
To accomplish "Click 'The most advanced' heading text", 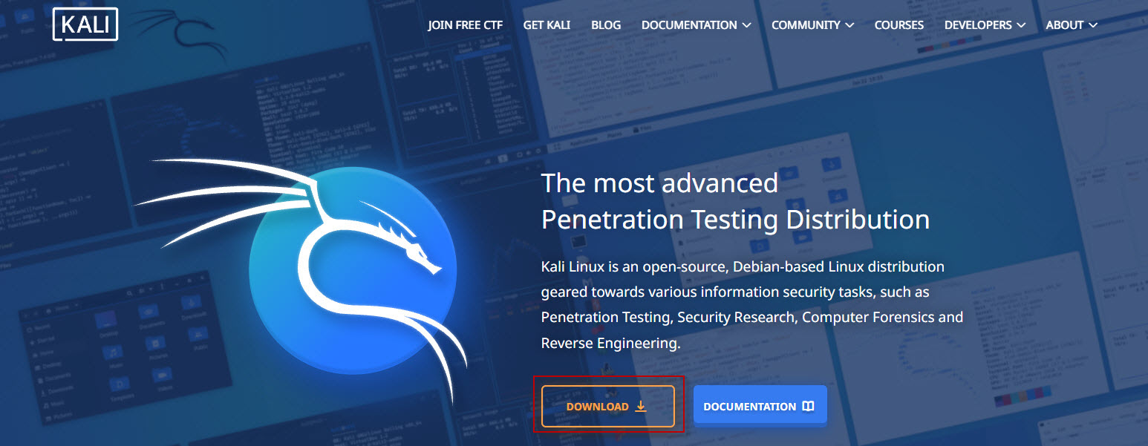I will click(659, 183).
